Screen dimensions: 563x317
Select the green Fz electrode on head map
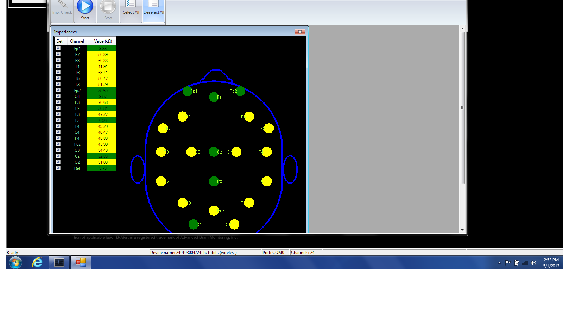coord(214,97)
